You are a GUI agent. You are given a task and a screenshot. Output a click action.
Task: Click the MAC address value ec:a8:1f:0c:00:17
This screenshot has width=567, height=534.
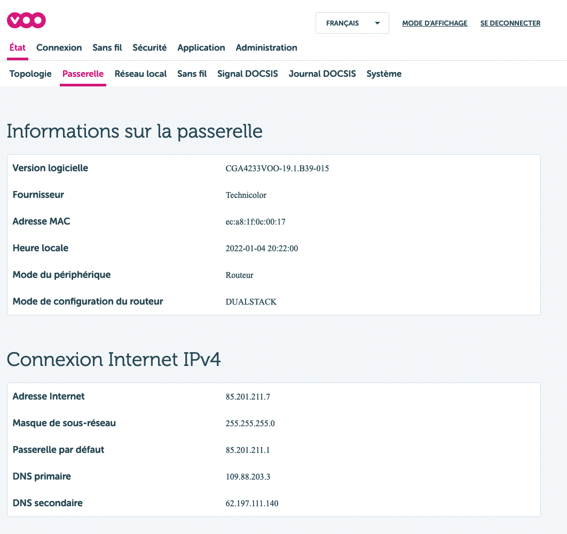pyautogui.click(x=255, y=222)
